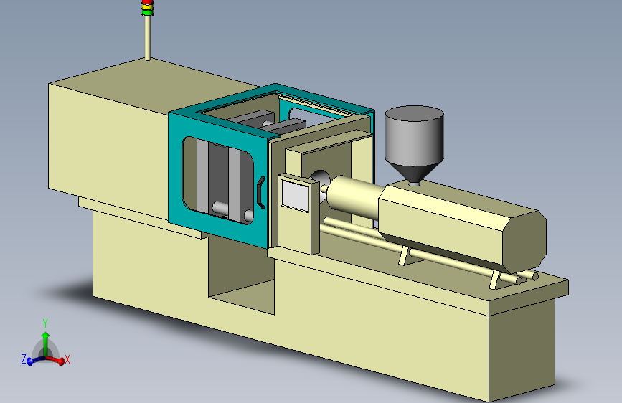Click the green Y axis arrow of the triad
This screenshot has width=622, height=403.
[46, 344]
